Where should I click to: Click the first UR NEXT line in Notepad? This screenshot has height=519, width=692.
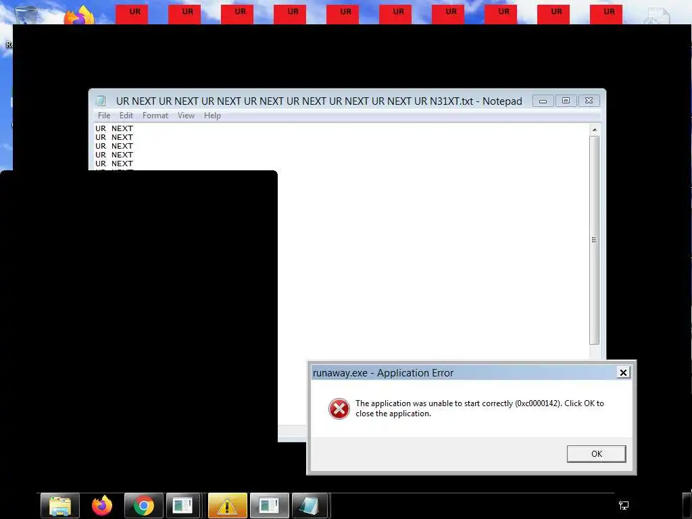[x=114, y=128]
